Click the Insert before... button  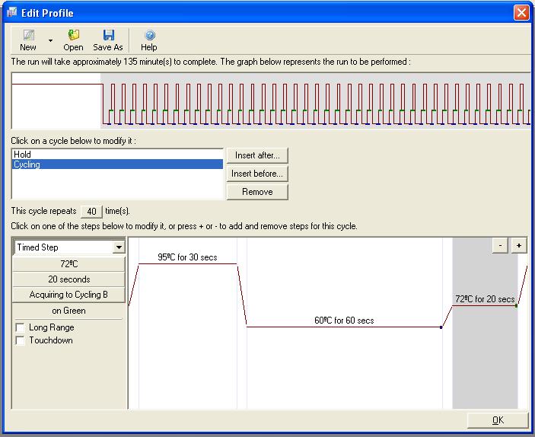257,174
